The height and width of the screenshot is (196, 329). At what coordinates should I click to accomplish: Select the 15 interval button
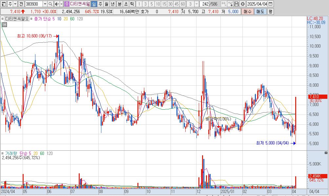164,4
